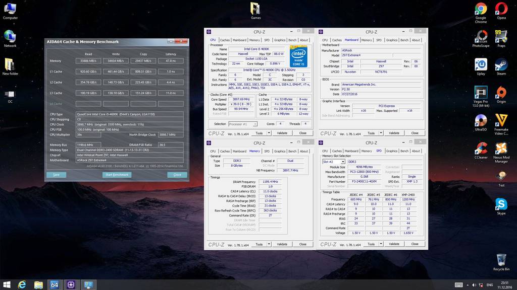Select the Vegas Pro 13.0 desktop icon
The width and height of the screenshot is (517, 290).
tap(481, 97)
